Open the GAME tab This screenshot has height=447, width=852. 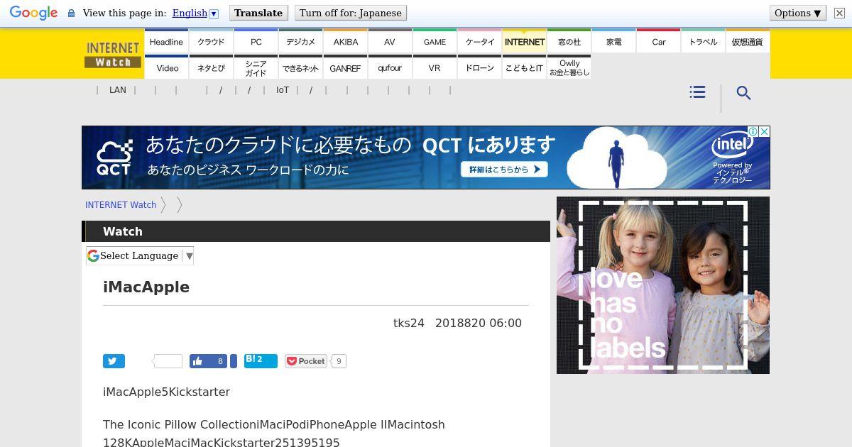[x=435, y=41]
